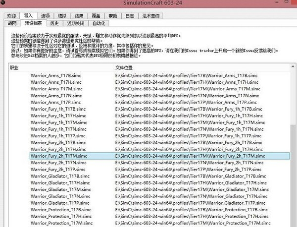Select Warrior_Gladiator_T17P.simc profile
Viewport: 297px width, 236px height.
coord(60,203)
